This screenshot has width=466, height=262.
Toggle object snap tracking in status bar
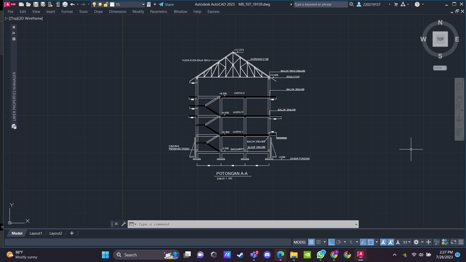tap(363, 242)
